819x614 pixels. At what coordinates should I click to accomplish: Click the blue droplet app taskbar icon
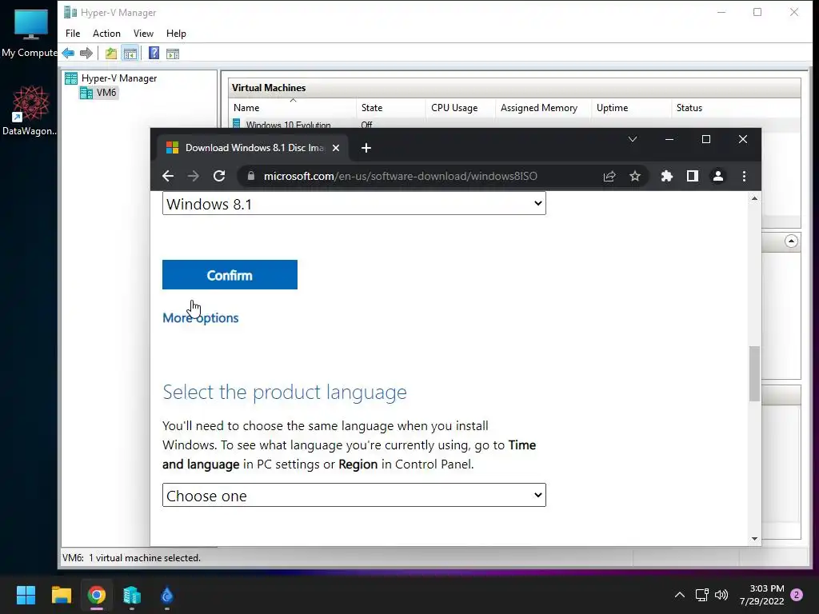166,595
